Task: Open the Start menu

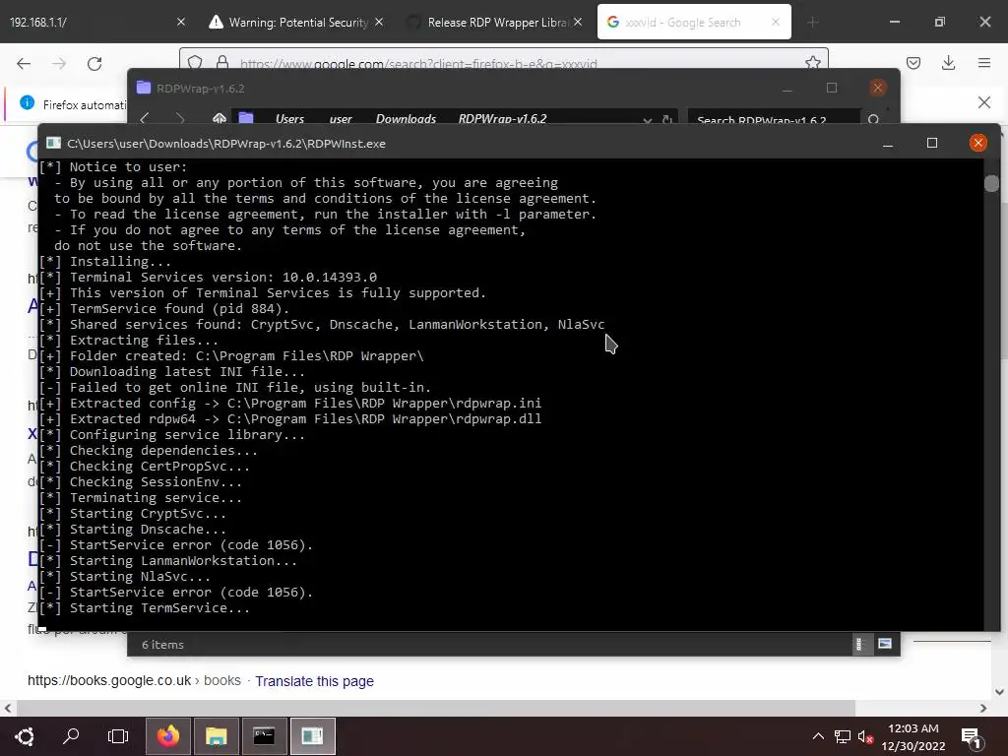Action: pos(25,736)
